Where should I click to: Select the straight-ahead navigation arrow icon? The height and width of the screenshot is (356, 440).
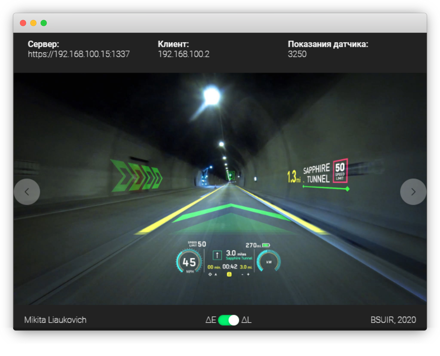click(x=217, y=255)
